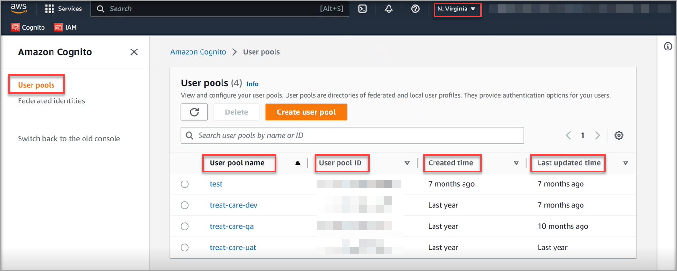Click the User pools breadcrumb text

tap(262, 52)
